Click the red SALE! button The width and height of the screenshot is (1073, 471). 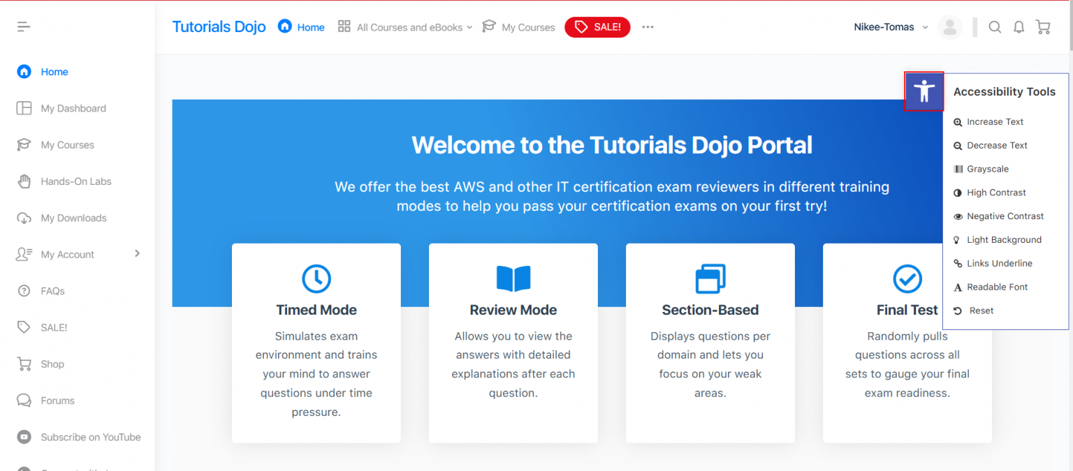click(597, 27)
